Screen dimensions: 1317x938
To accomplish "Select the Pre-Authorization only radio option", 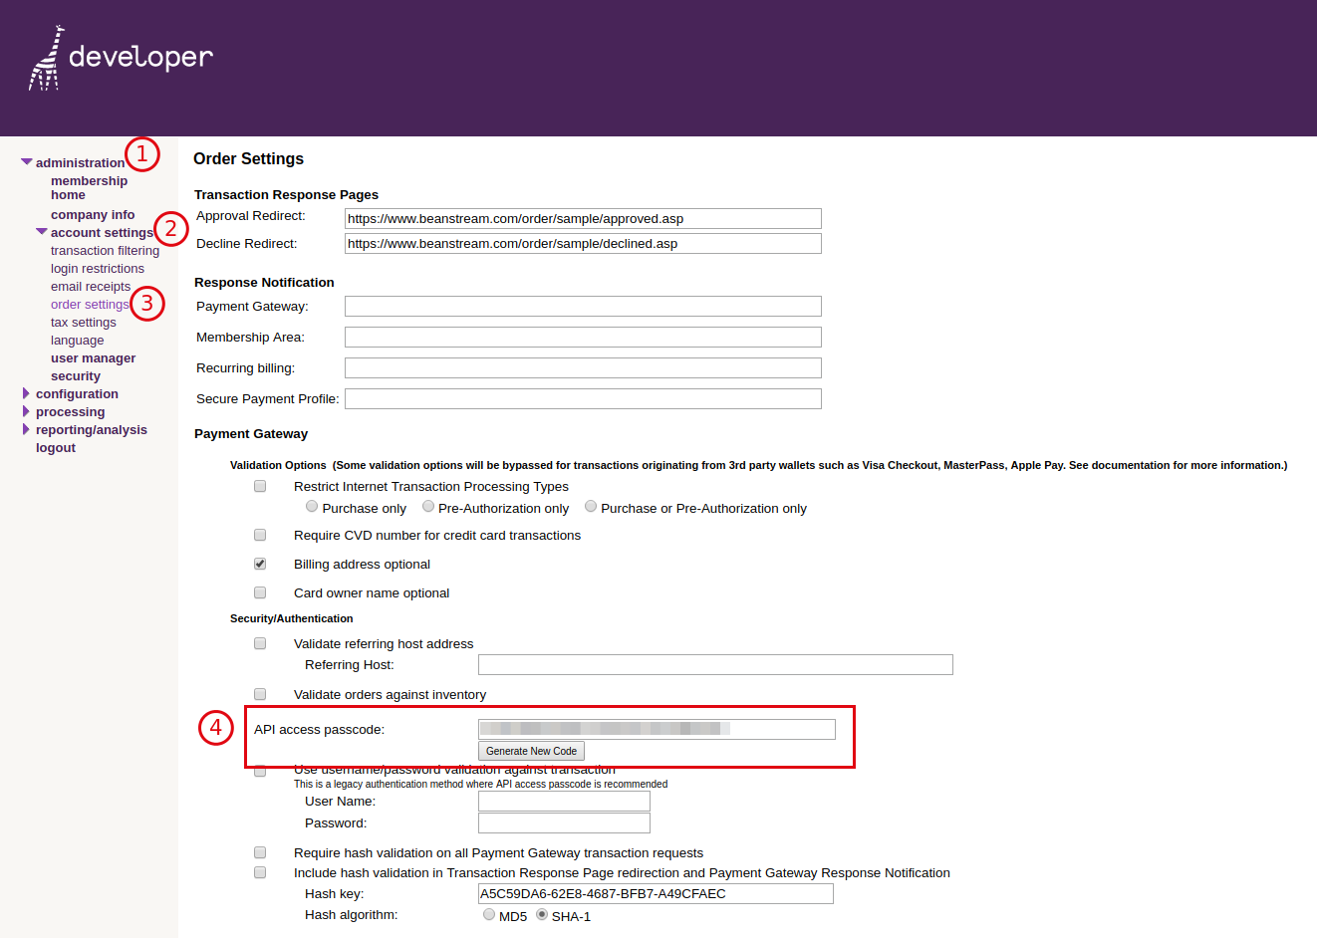I will [428, 506].
